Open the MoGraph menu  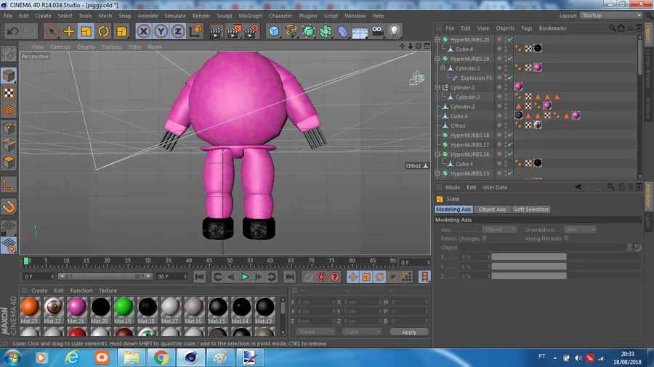coord(250,15)
